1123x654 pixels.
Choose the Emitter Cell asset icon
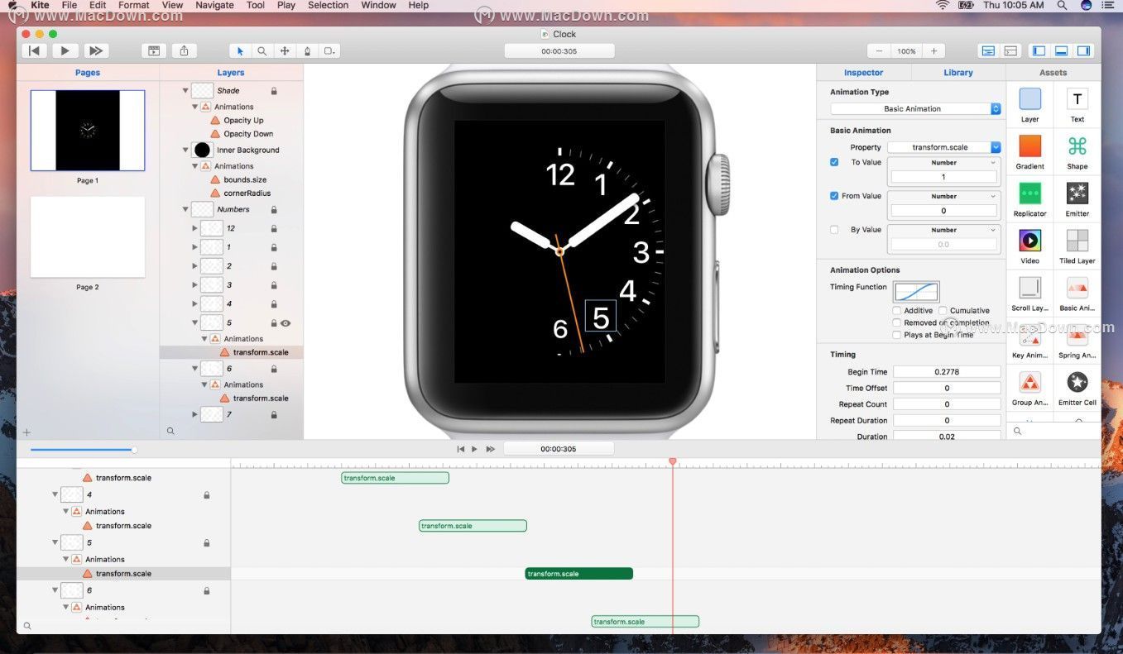[1077, 382]
